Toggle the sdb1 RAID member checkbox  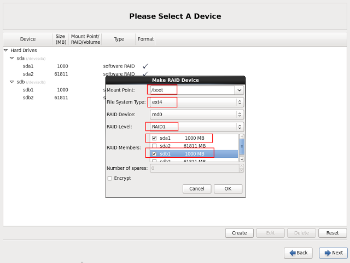(155, 154)
